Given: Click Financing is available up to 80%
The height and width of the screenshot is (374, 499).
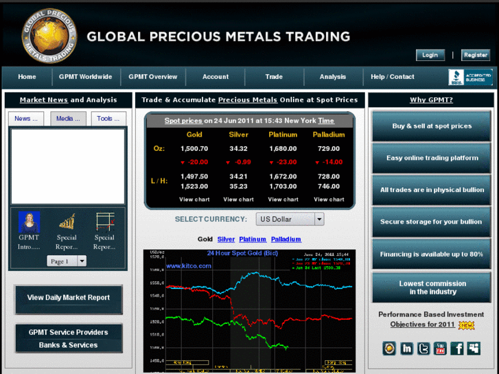Looking at the screenshot, I should [x=432, y=254].
